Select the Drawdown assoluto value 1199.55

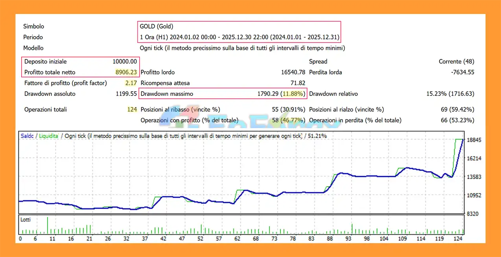tap(126, 94)
